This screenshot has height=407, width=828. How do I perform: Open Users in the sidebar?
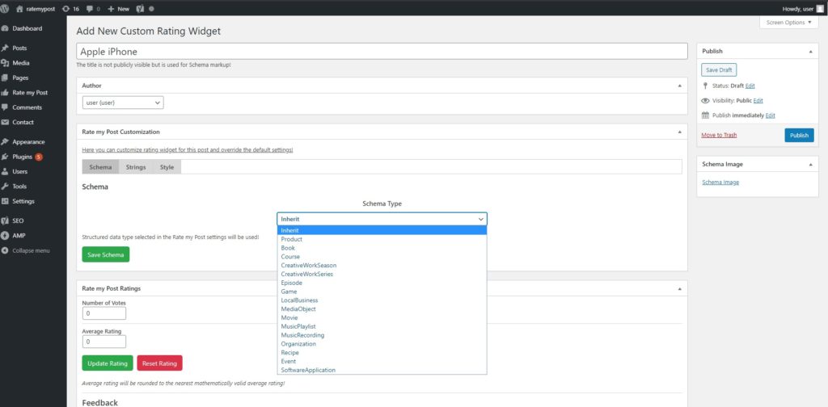click(x=20, y=171)
